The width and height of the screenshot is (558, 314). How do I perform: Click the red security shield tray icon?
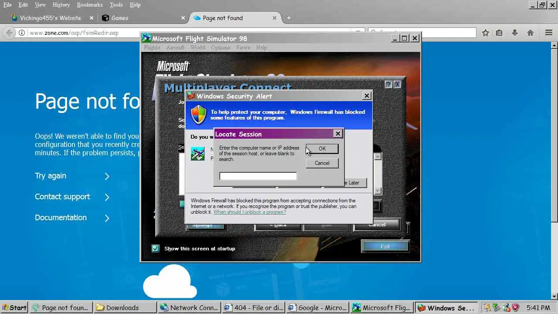coord(515,307)
